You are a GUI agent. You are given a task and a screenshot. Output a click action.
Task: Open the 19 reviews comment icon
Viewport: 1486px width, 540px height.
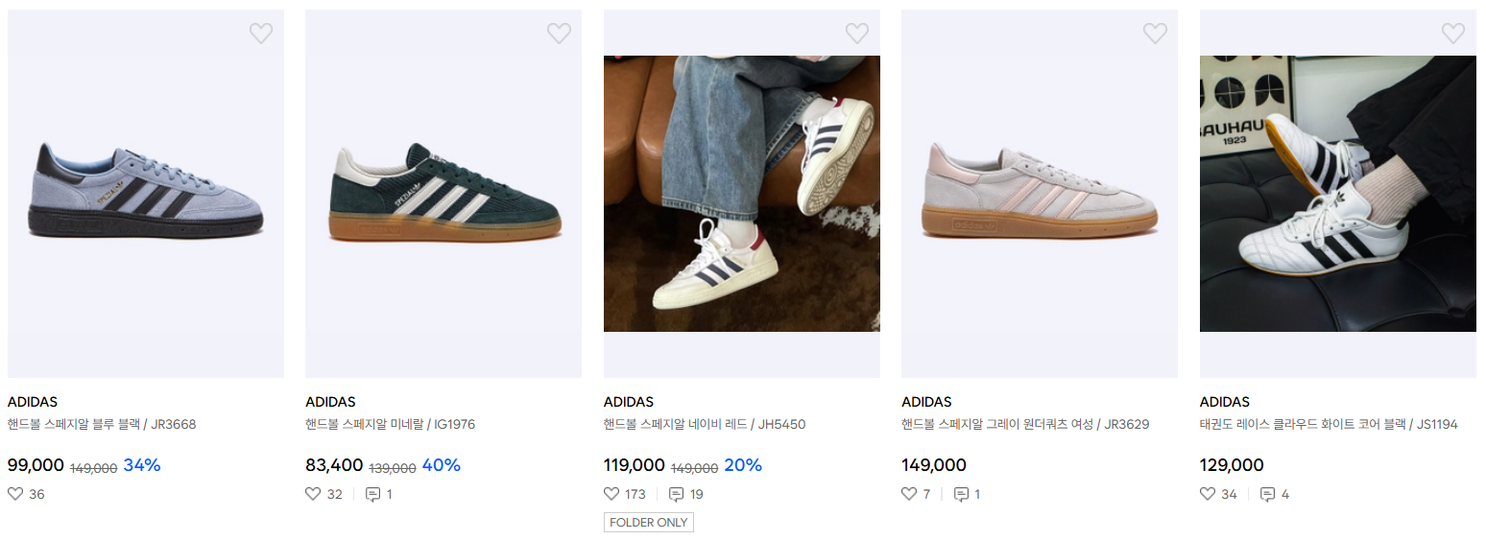click(676, 494)
